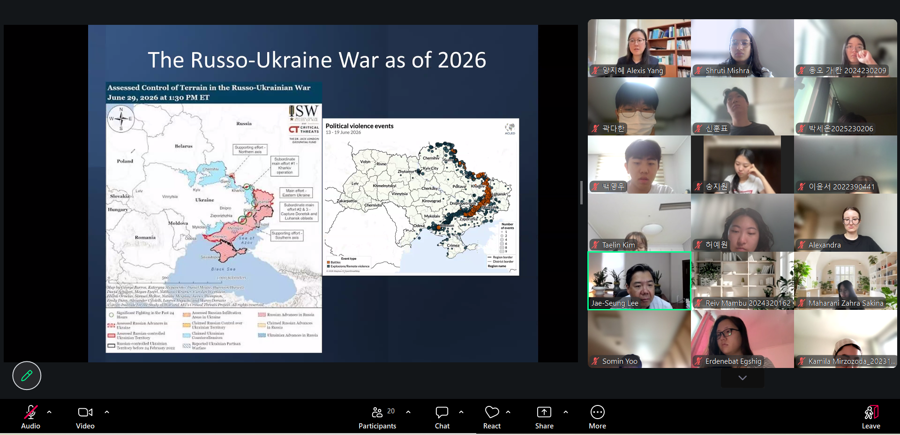The height and width of the screenshot is (435, 900).
Task: Expand audio options arrow
Action: [49, 412]
